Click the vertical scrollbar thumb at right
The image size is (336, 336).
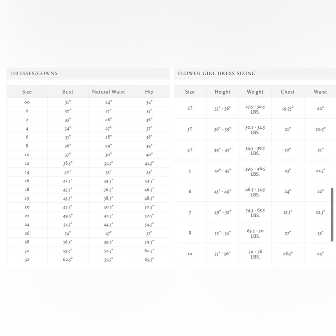pos(332,214)
